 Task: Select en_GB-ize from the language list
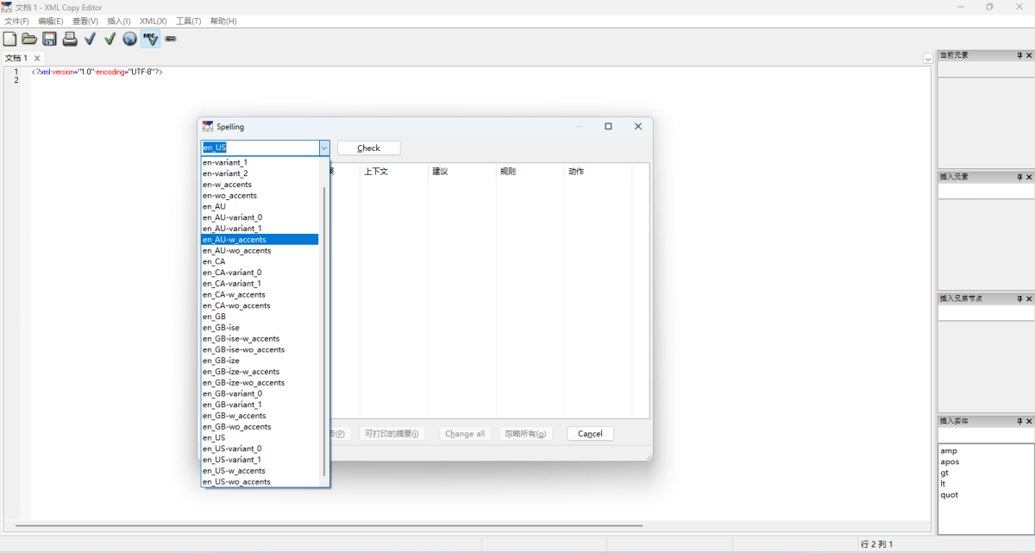[x=222, y=361]
